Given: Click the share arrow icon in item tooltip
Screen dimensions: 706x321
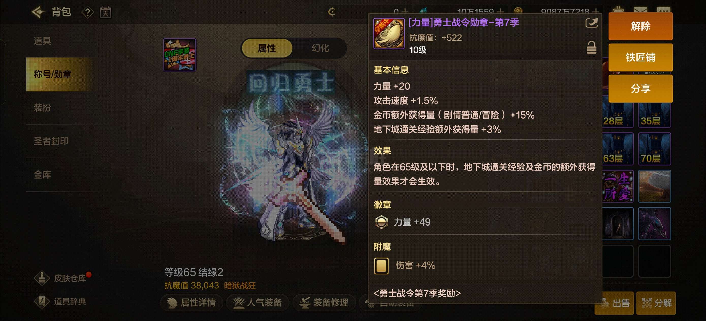Looking at the screenshot, I should click(x=591, y=23).
